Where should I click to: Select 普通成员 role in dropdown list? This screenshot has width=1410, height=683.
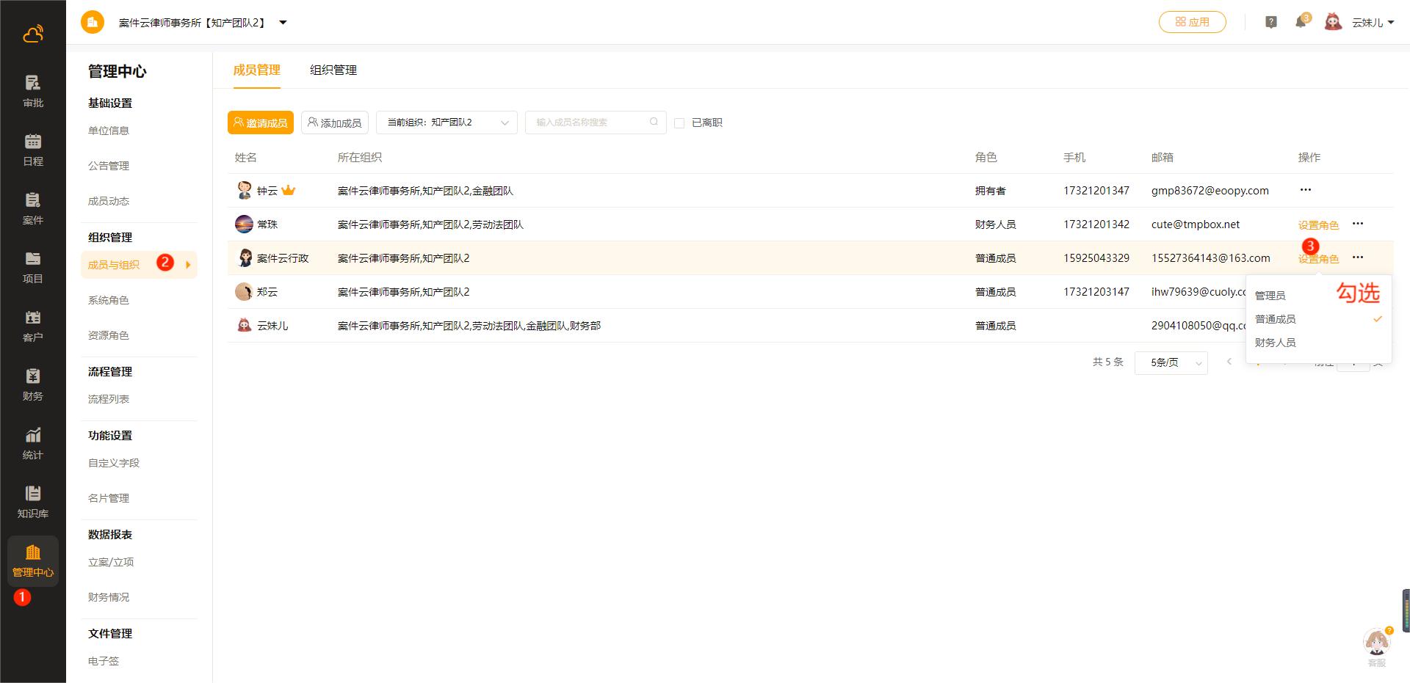[1276, 319]
